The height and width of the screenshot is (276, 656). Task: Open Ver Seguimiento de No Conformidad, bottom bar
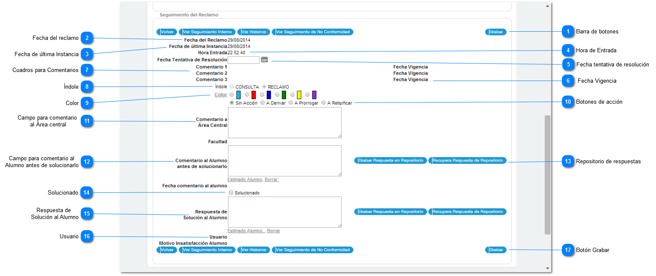312,250
